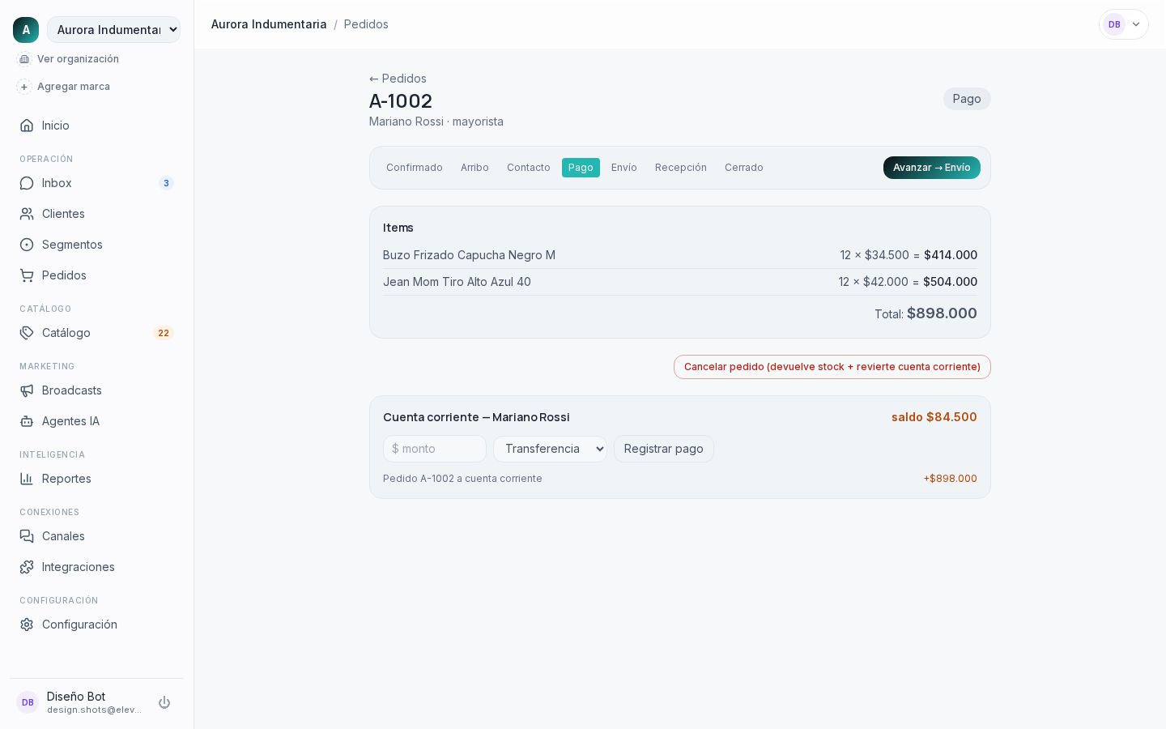Screen dimensions: 1166x729
Task: Click the saldo $84.500 balance
Action: 934,417
